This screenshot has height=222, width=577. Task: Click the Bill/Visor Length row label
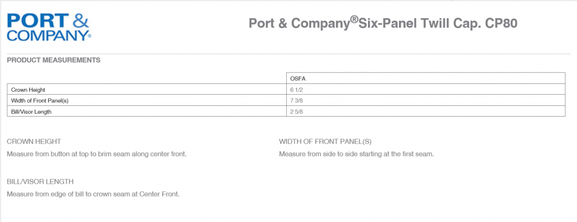click(32, 112)
